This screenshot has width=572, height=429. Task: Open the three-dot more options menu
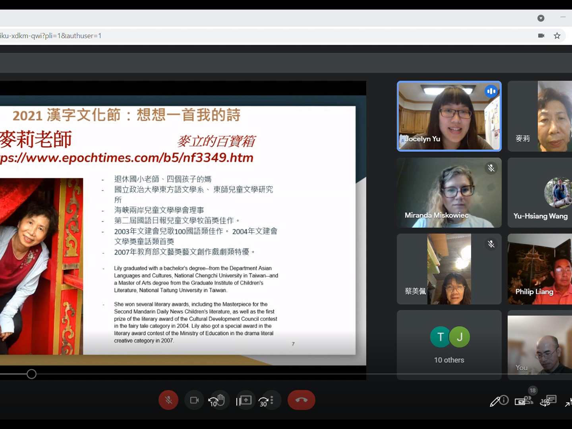(272, 400)
